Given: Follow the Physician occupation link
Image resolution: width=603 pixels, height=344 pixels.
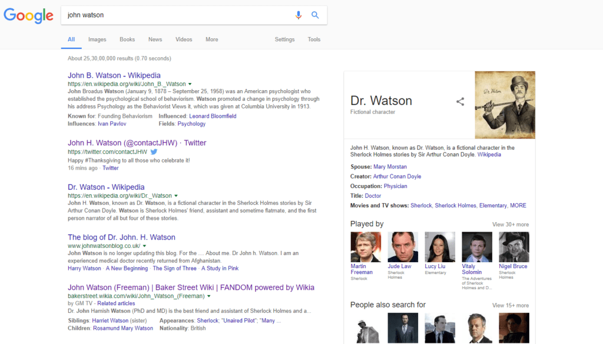Looking at the screenshot, I should (x=395, y=186).
